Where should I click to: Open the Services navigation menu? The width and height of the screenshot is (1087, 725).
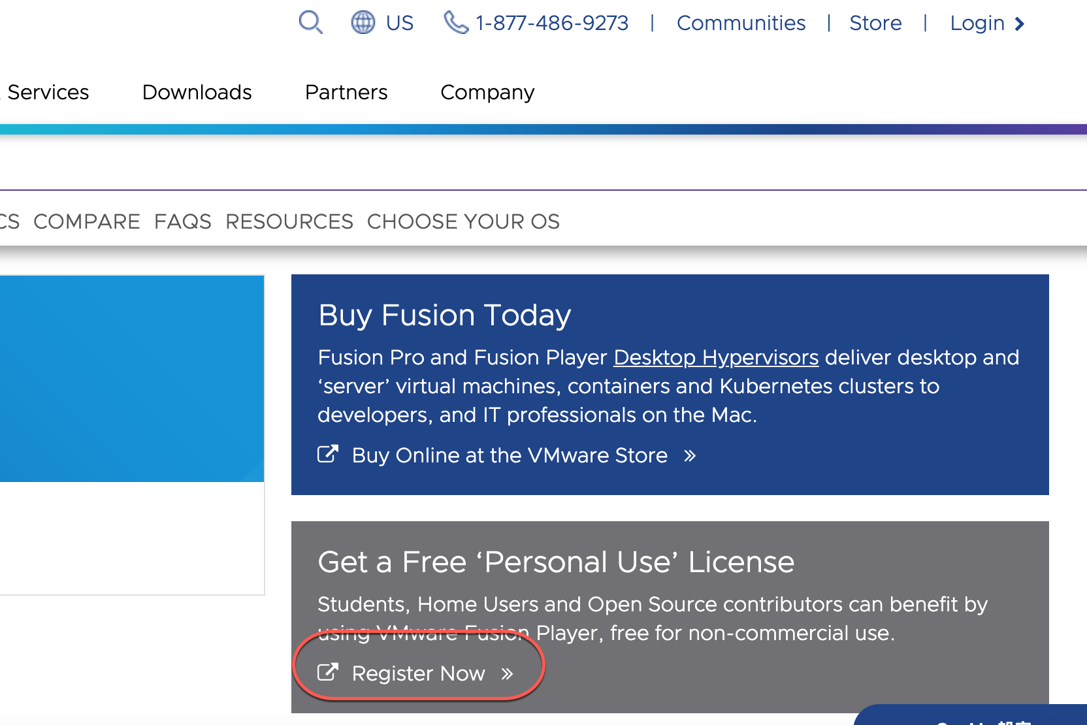click(46, 92)
